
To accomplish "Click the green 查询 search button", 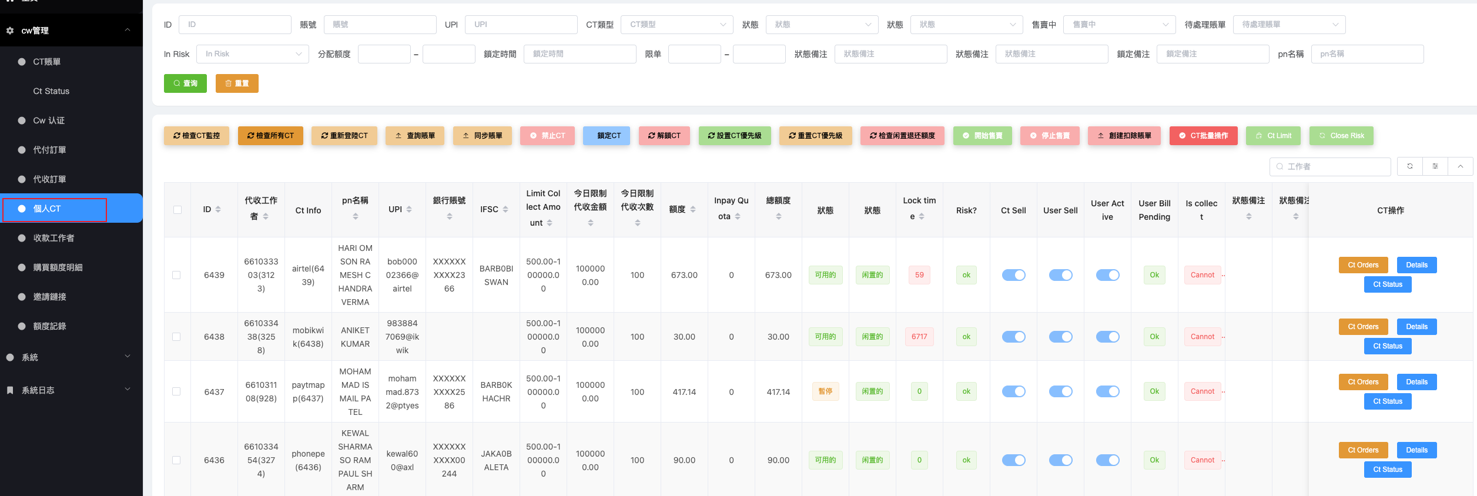I will (x=185, y=83).
